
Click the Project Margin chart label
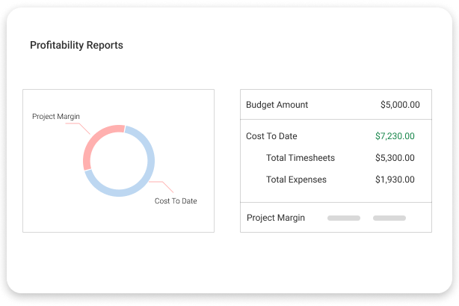[x=56, y=117]
